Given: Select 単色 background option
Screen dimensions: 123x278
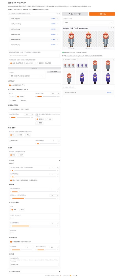Looking at the screenshot, I should click(x=22, y=210).
